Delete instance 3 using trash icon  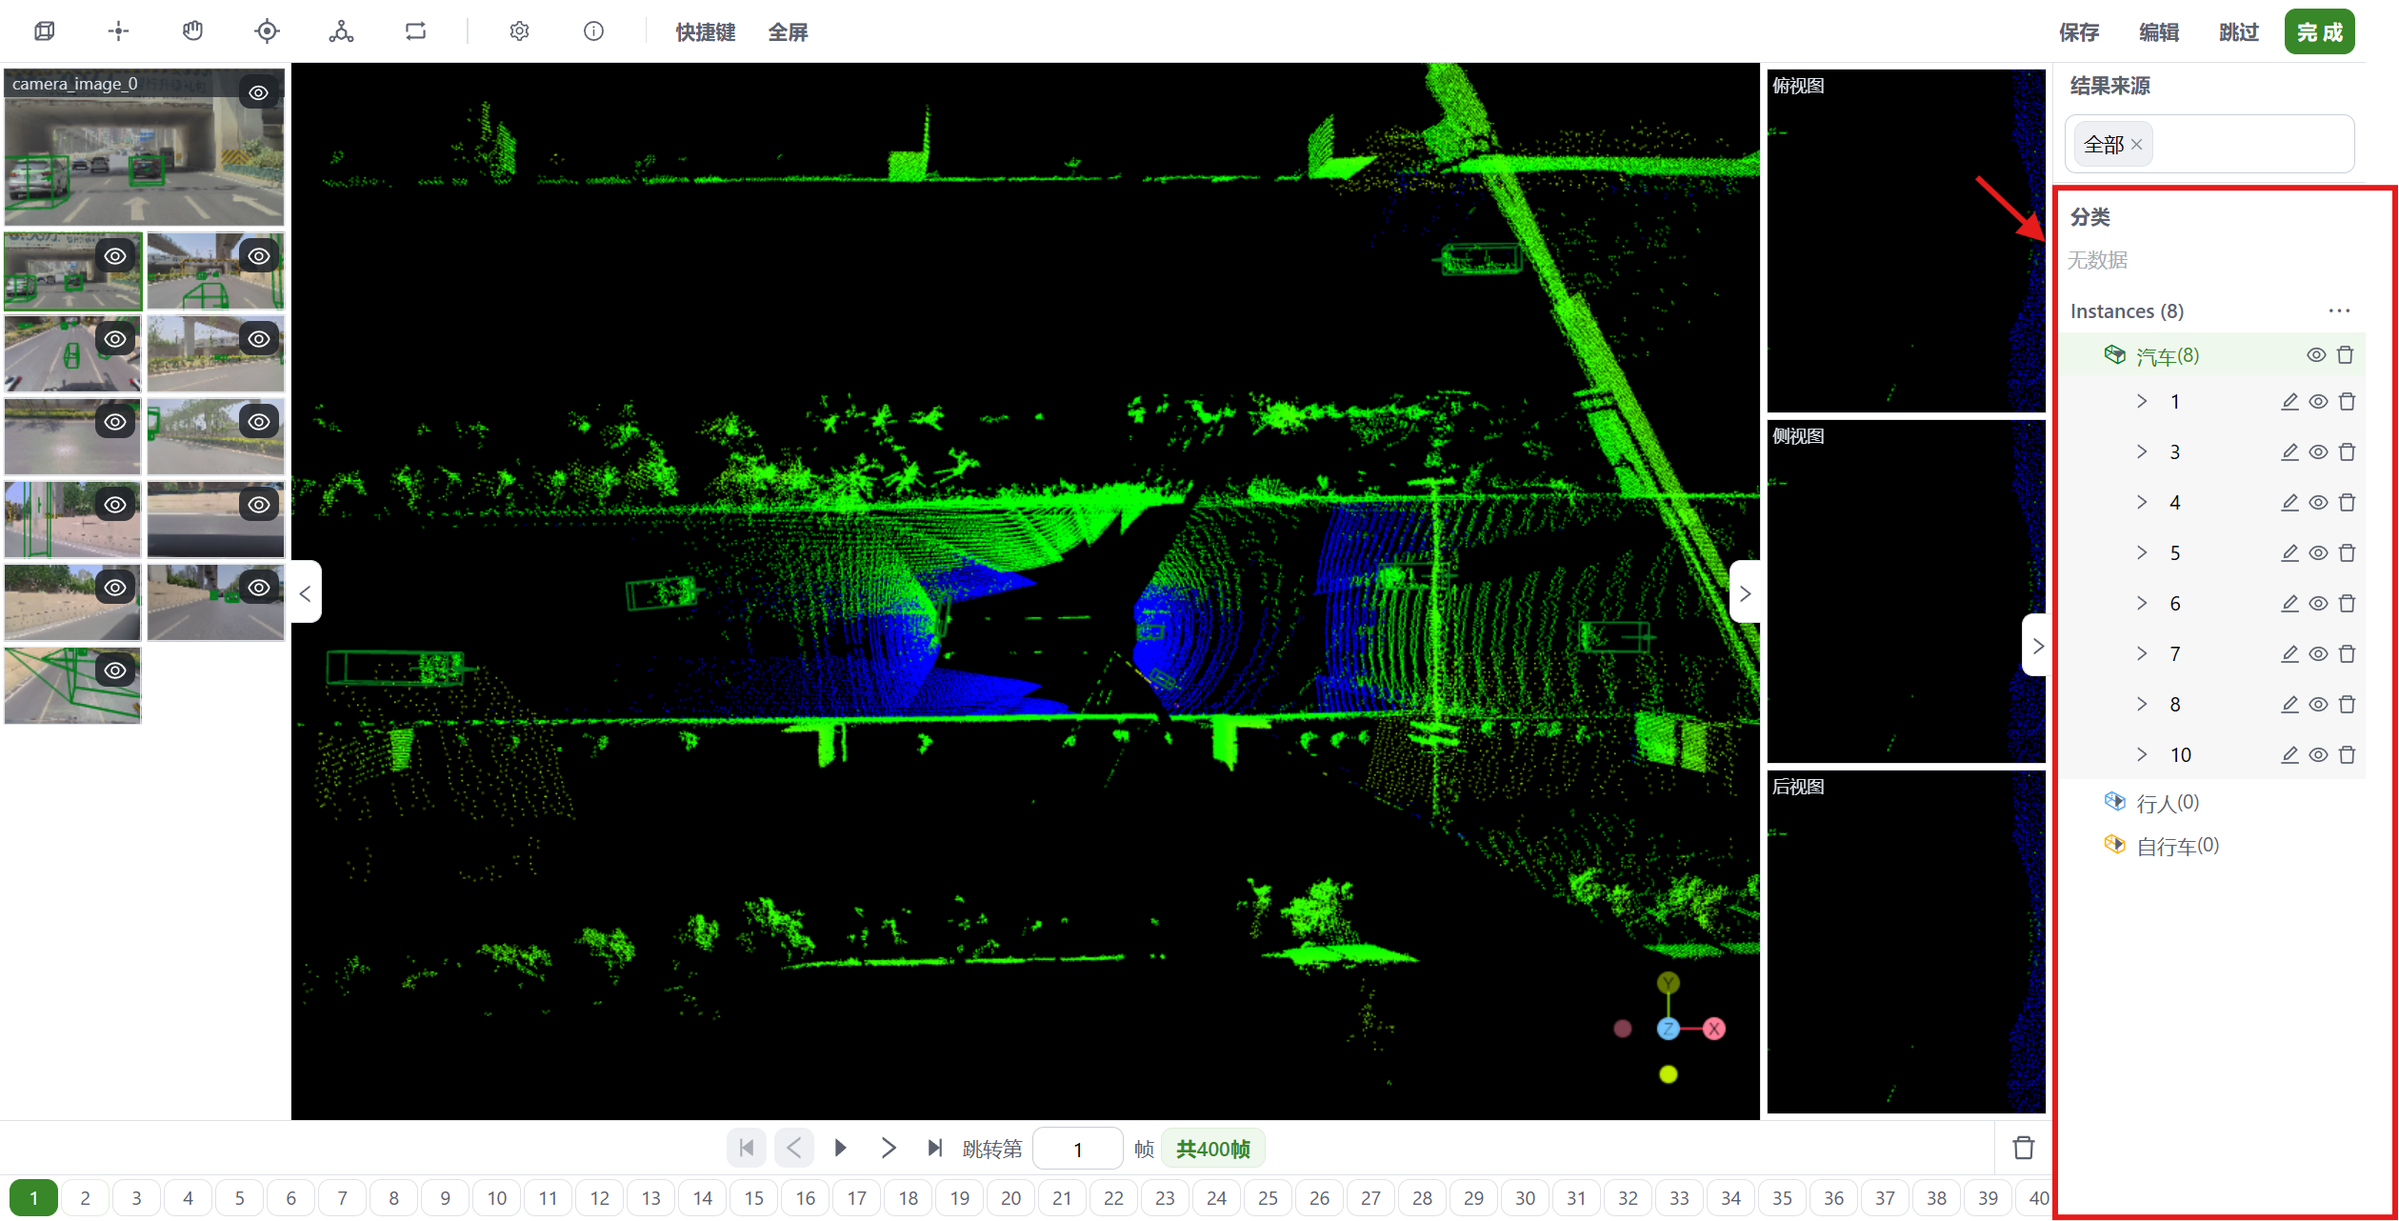[2347, 452]
